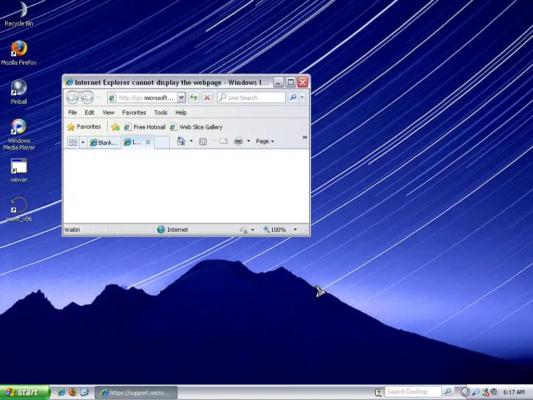
Task: Click the Waiting status text in status bar
Action: [72, 230]
